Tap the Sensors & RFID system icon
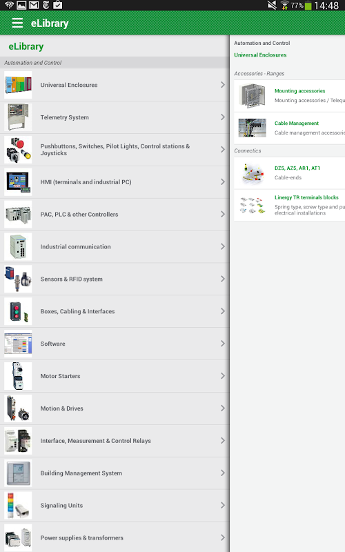 (18, 279)
